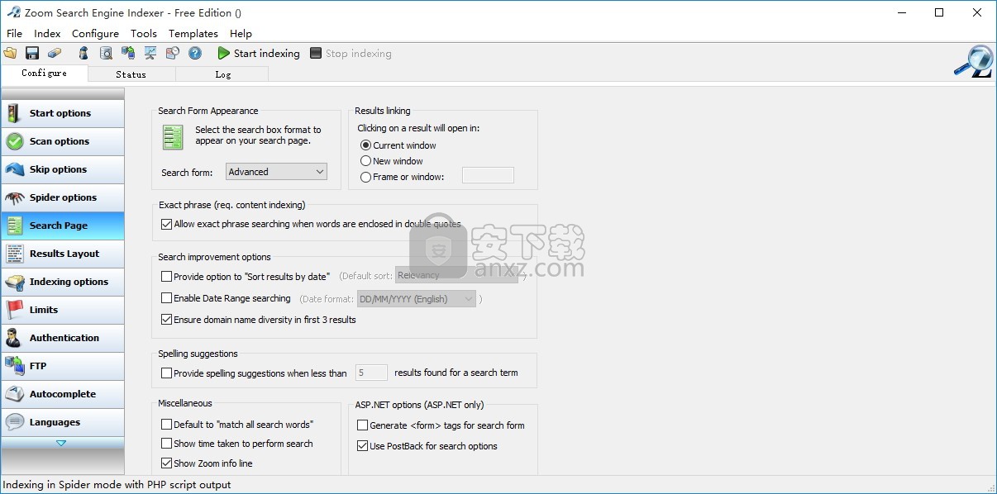997x494 pixels.
Task: Open the Index menu
Action: point(47,34)
